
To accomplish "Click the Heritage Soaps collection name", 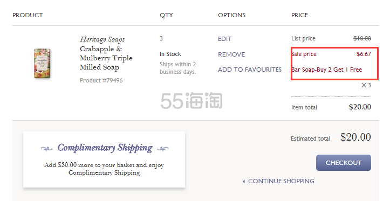I will [102, 39].
